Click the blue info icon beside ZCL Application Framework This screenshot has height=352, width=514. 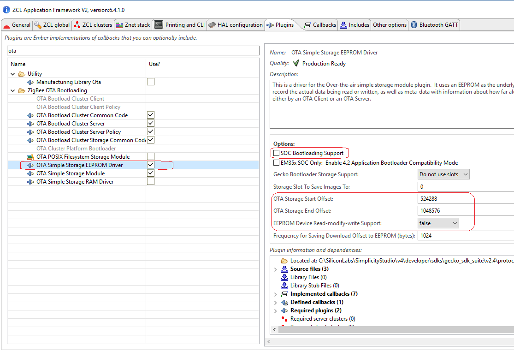point(6,10)
